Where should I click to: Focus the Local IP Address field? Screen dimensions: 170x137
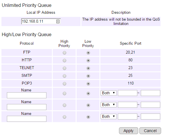[41, 21]
